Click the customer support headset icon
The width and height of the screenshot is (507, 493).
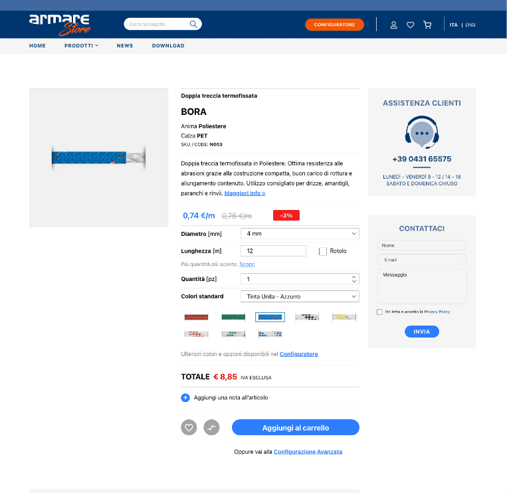point(422,132)
